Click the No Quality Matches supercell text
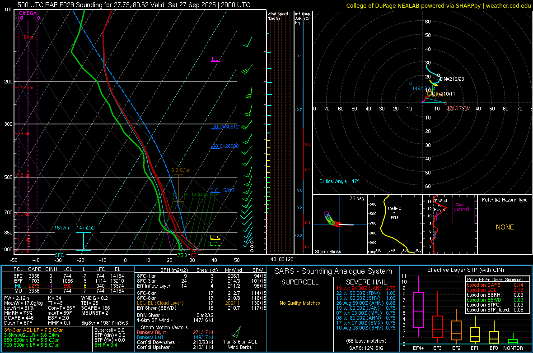 pyautogui.click(x=300, y=303)
